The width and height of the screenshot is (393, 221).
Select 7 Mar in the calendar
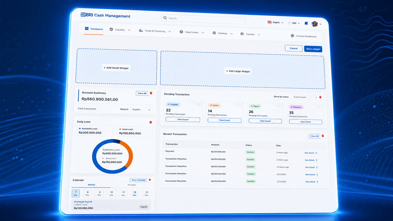pyautogui.click(x=75, y=193)
